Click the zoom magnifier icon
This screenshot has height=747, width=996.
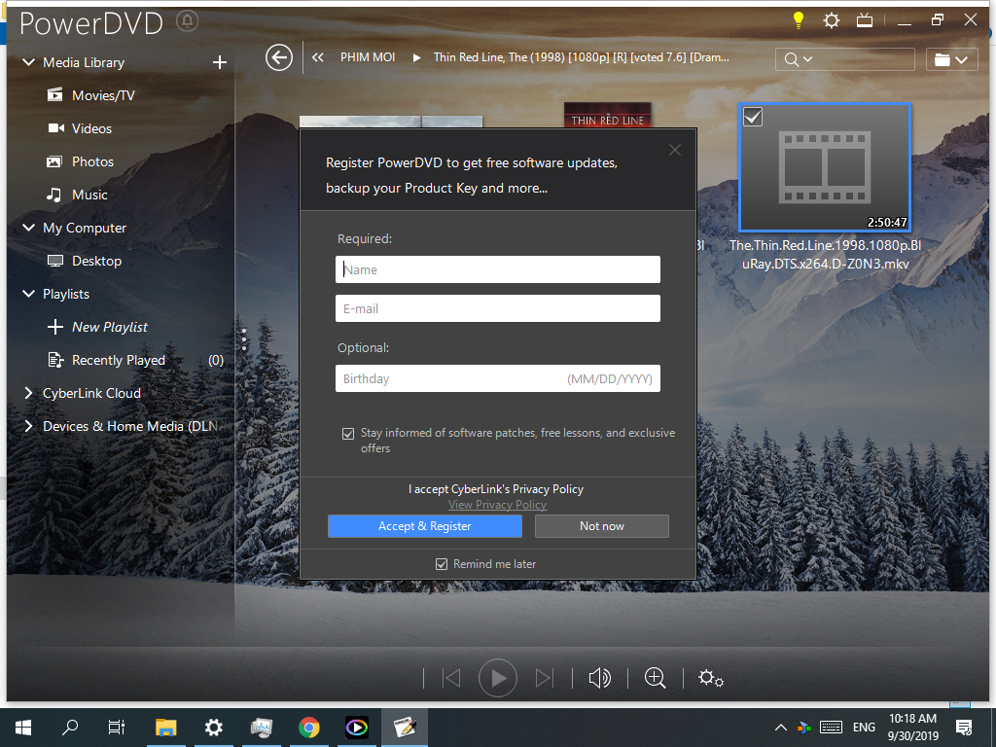[x=655, y=678]
